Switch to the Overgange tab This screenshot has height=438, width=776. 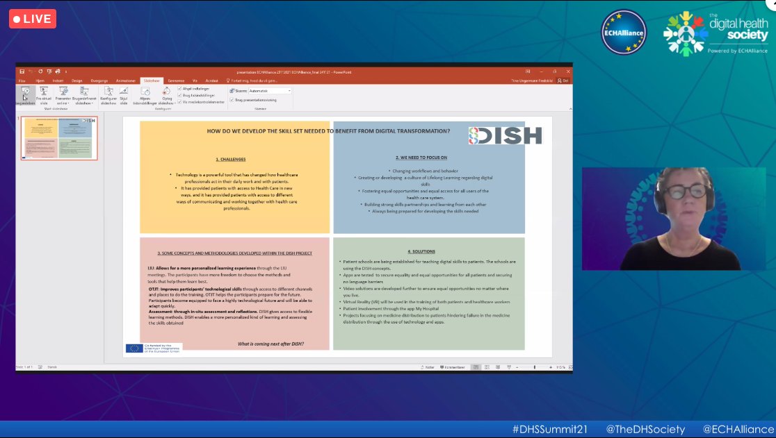click(99, 81)
